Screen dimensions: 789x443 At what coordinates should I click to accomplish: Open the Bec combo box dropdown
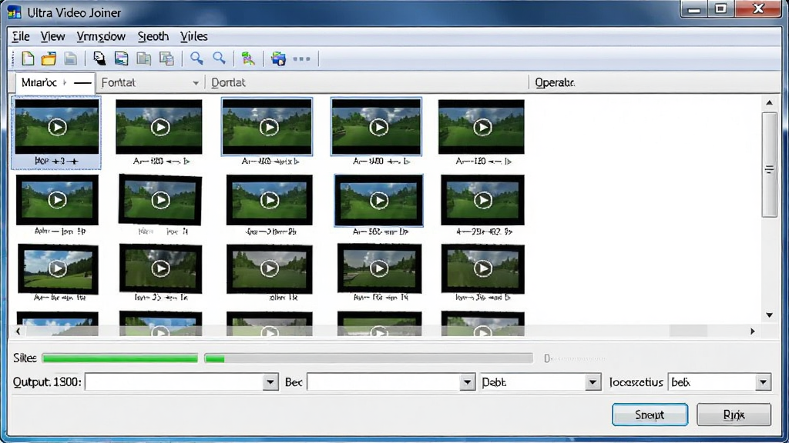467,382
